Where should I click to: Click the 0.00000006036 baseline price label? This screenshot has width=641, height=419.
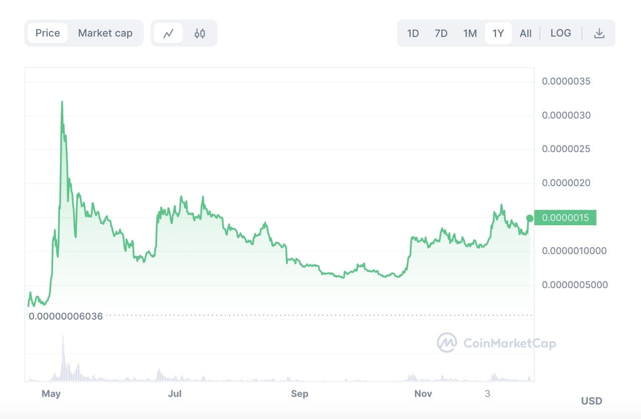coord(66,316)
